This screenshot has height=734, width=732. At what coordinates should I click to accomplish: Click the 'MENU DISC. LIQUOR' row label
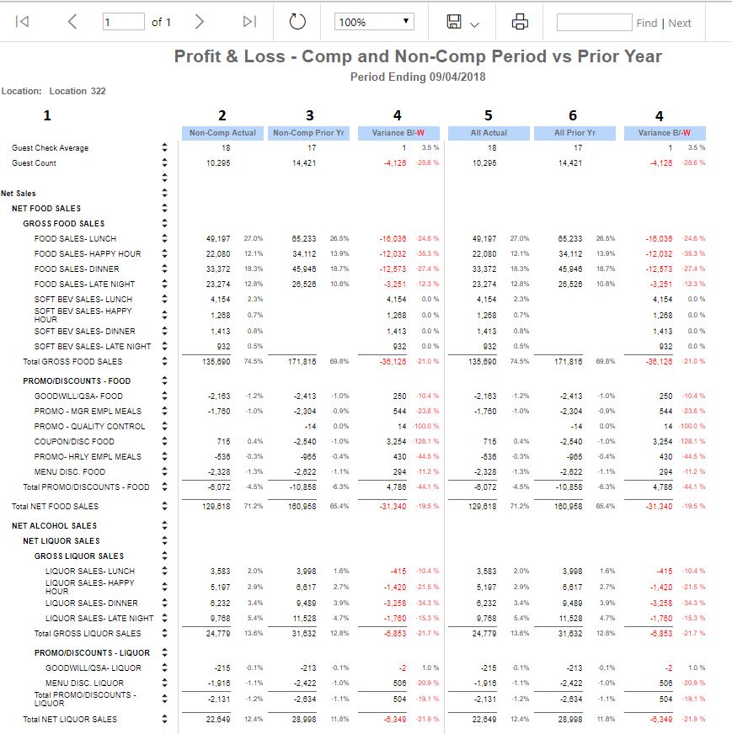[84, 683]
